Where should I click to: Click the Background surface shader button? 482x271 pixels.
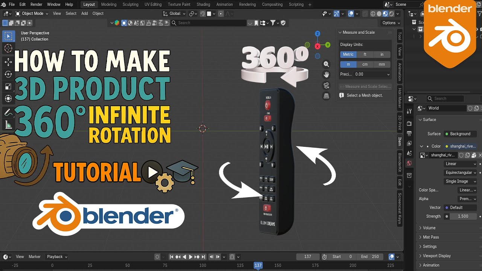(x=460, y=134)
